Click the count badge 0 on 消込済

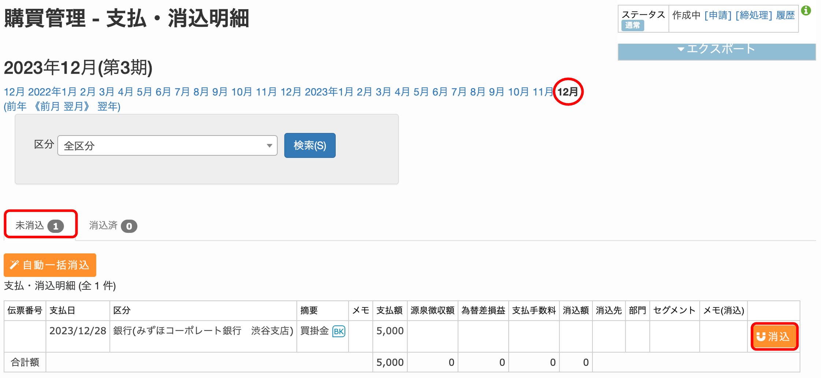[x=129, y=226]
